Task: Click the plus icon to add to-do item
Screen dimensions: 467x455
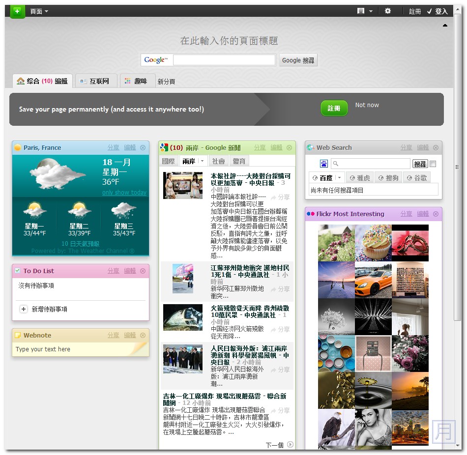Action: click(23, 309)
